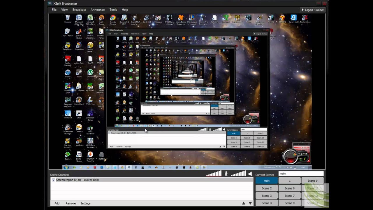This screenshot has height=210, width=373.
Task: Mute the microphone icon
Action: (x=226, y=174)
